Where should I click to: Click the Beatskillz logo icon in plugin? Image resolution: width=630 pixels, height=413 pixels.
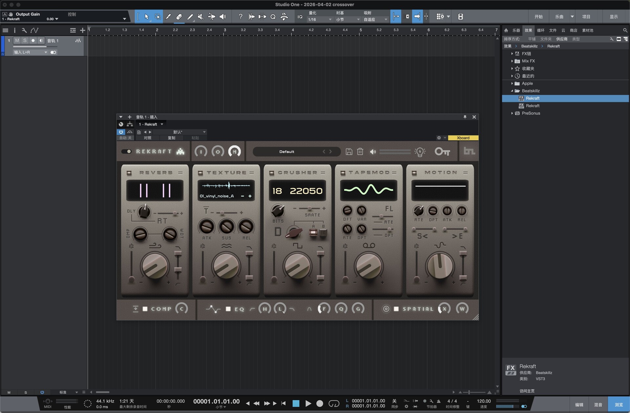469,151
